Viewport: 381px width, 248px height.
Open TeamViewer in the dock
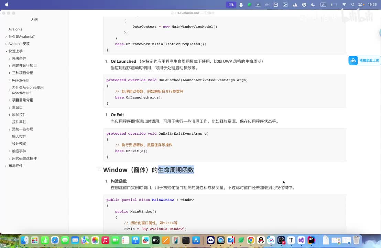211,240
